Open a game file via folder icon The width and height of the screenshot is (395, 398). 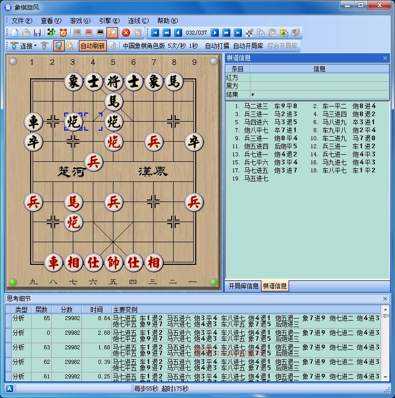26,33
